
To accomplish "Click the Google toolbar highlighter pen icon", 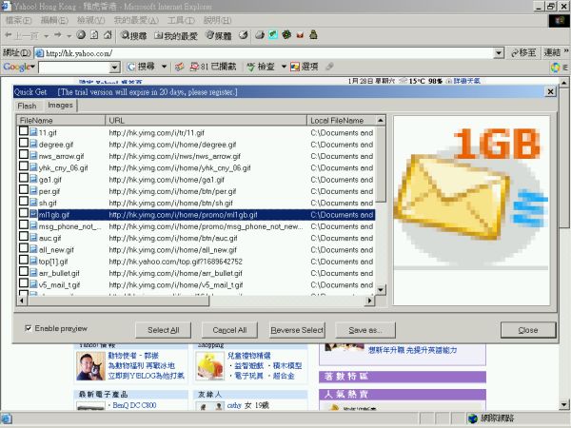I will pyautogui.click(x=329, y=67).
